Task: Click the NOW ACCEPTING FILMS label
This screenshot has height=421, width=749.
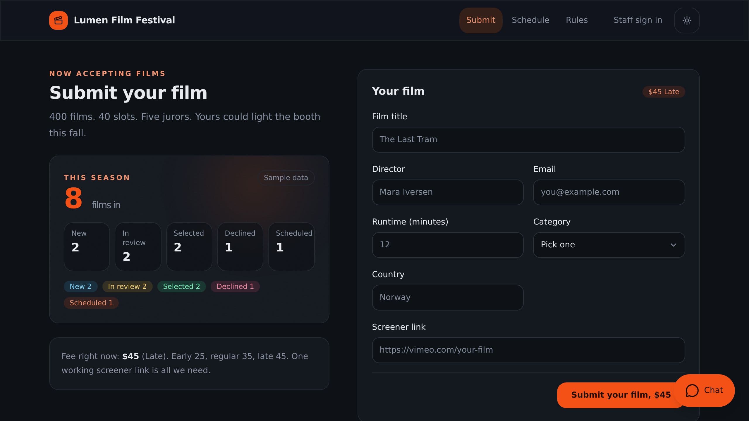Action: (x=107, y=73)
